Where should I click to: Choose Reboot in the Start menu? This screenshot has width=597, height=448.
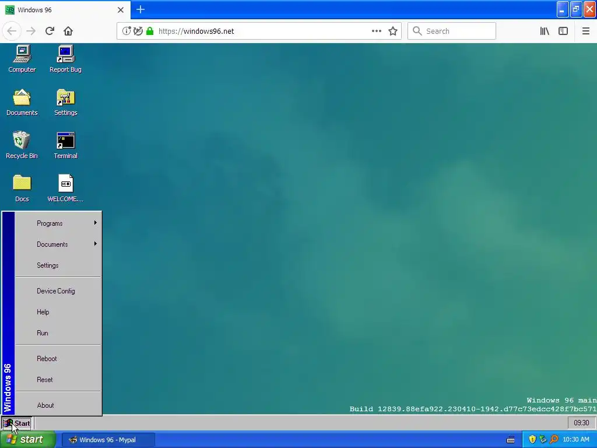click(58, 359)
